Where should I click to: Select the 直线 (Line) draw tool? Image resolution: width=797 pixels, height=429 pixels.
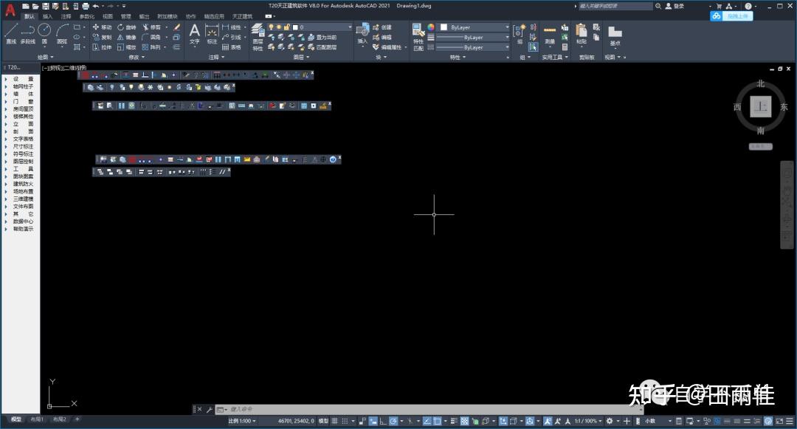pos(11,33)
